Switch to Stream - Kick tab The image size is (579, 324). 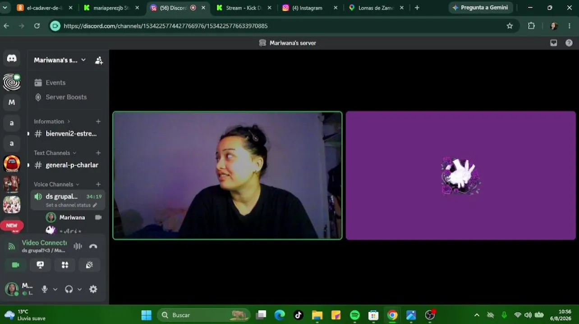pyautogui.click(x=244, y=8)
